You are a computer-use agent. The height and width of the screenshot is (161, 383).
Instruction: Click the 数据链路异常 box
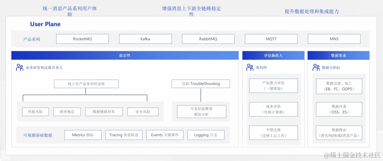104,112
